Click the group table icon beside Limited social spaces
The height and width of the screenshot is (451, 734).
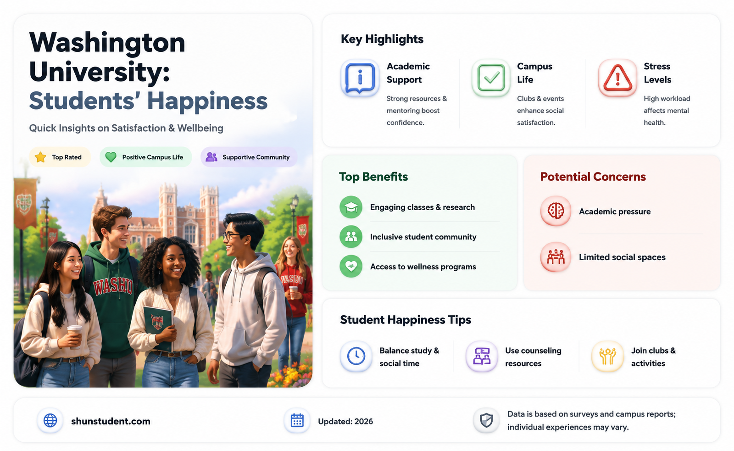tap(556, 257)
